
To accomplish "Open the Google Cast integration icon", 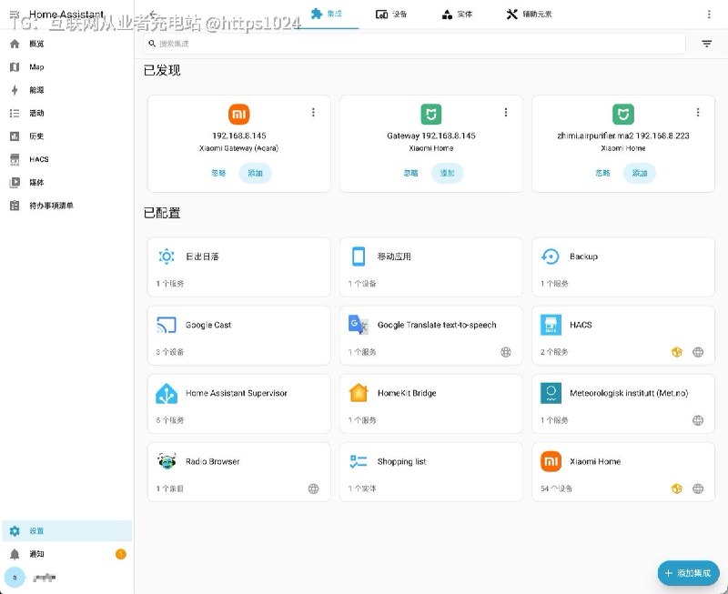I will pyautogui.click(x=167, y=325).
